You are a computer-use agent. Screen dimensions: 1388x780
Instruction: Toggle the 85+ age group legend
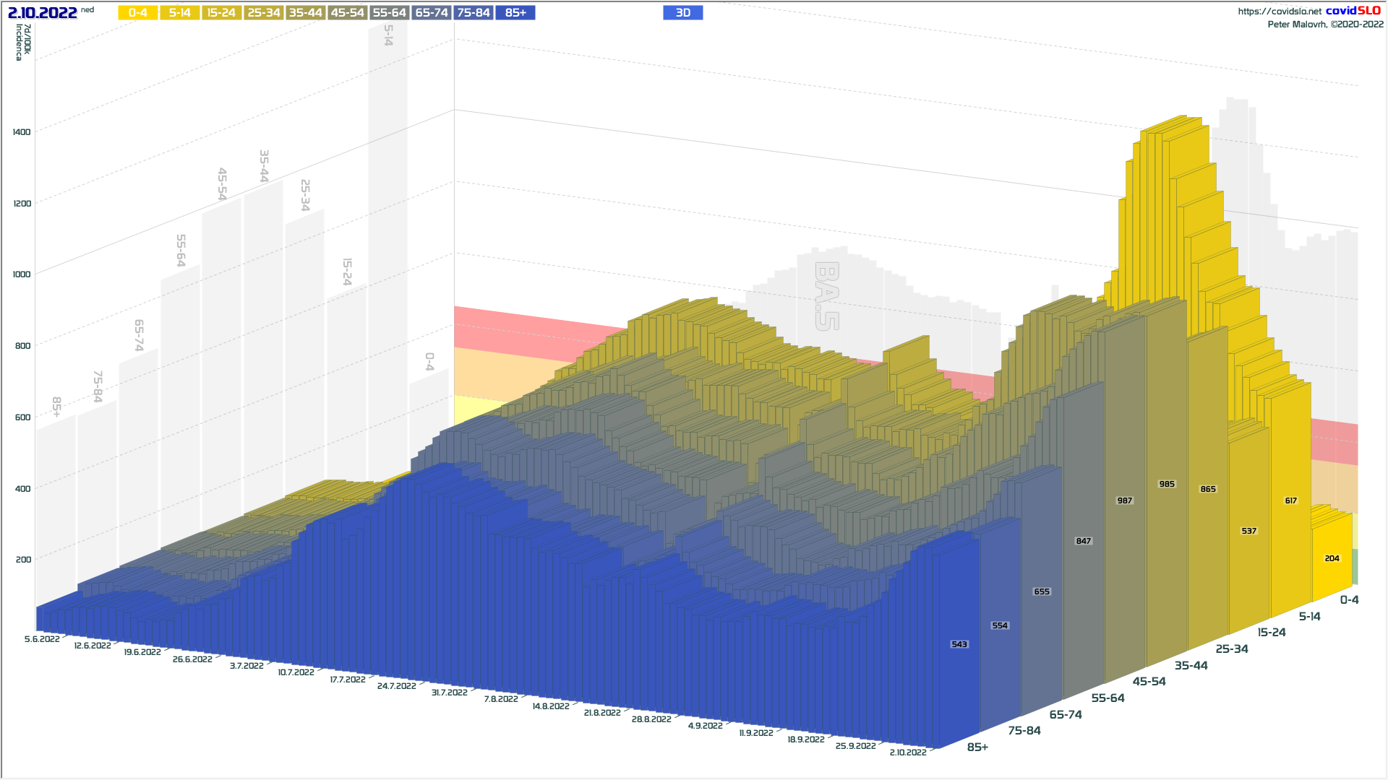pyautogui.click(x=515, y=13)
